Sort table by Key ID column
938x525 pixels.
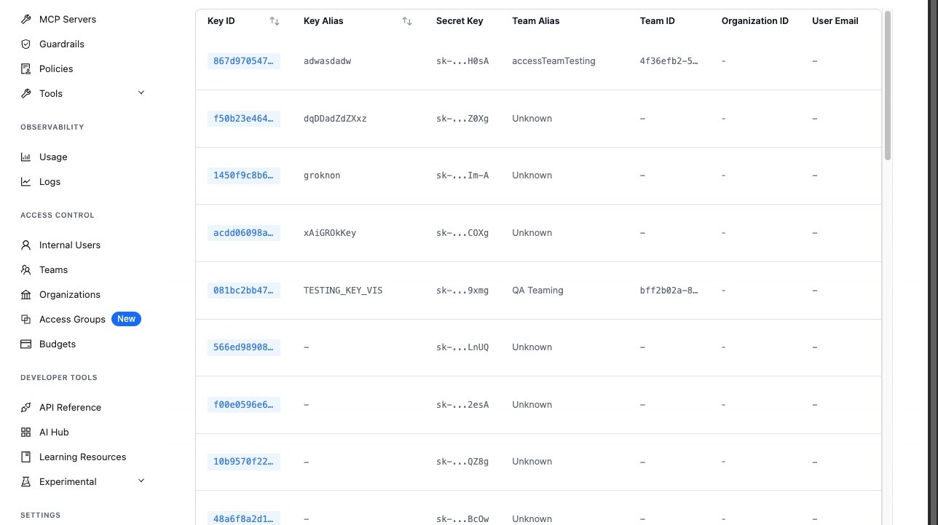point(275,21)
